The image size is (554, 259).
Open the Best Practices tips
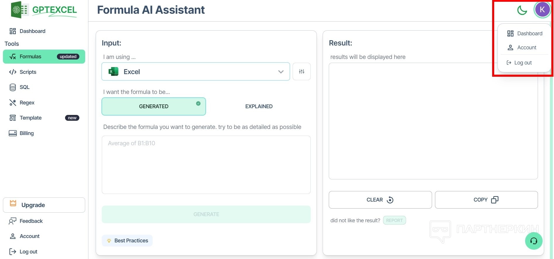pyautogui.click(x=127, y=241)
